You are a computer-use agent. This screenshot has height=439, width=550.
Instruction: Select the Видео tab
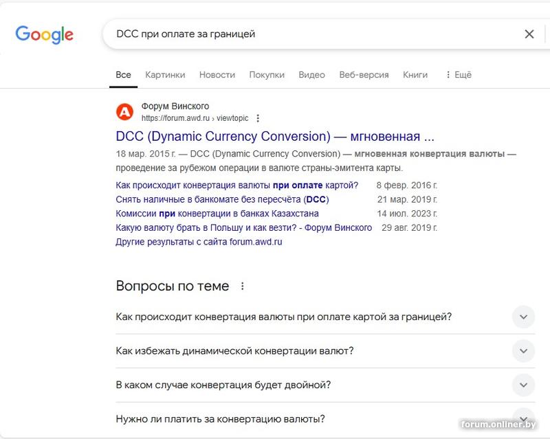(311, 75)
